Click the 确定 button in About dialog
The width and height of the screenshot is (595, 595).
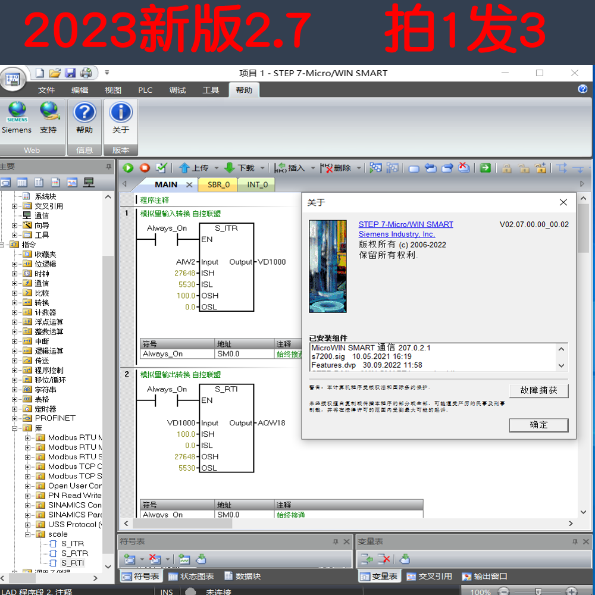click(x=538, y=425)
